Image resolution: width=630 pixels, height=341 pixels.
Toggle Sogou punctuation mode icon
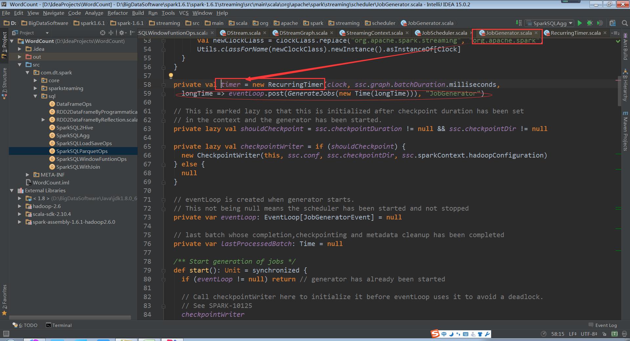[458, 334]
